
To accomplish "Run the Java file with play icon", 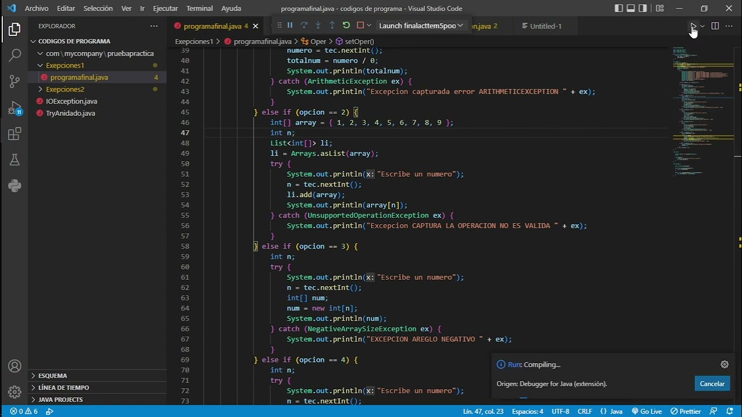I will point(693,26).
